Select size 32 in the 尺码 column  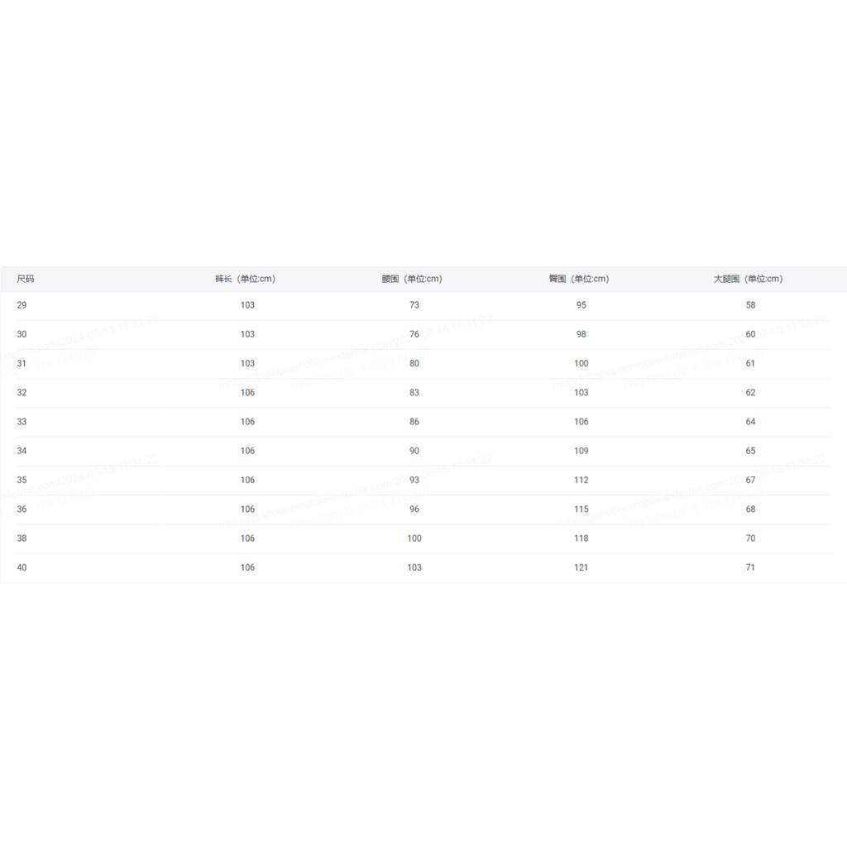[x=22, y=393]
